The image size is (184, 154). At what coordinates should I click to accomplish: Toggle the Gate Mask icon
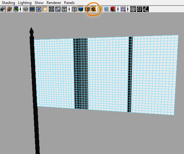pyautogui.click(x=45, y=9)
